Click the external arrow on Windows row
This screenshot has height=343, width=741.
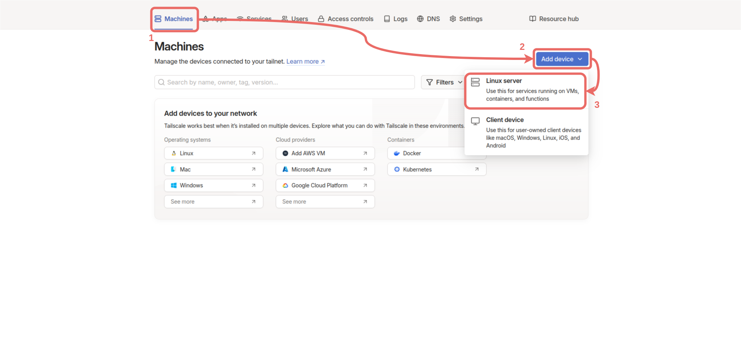(253, 186)
